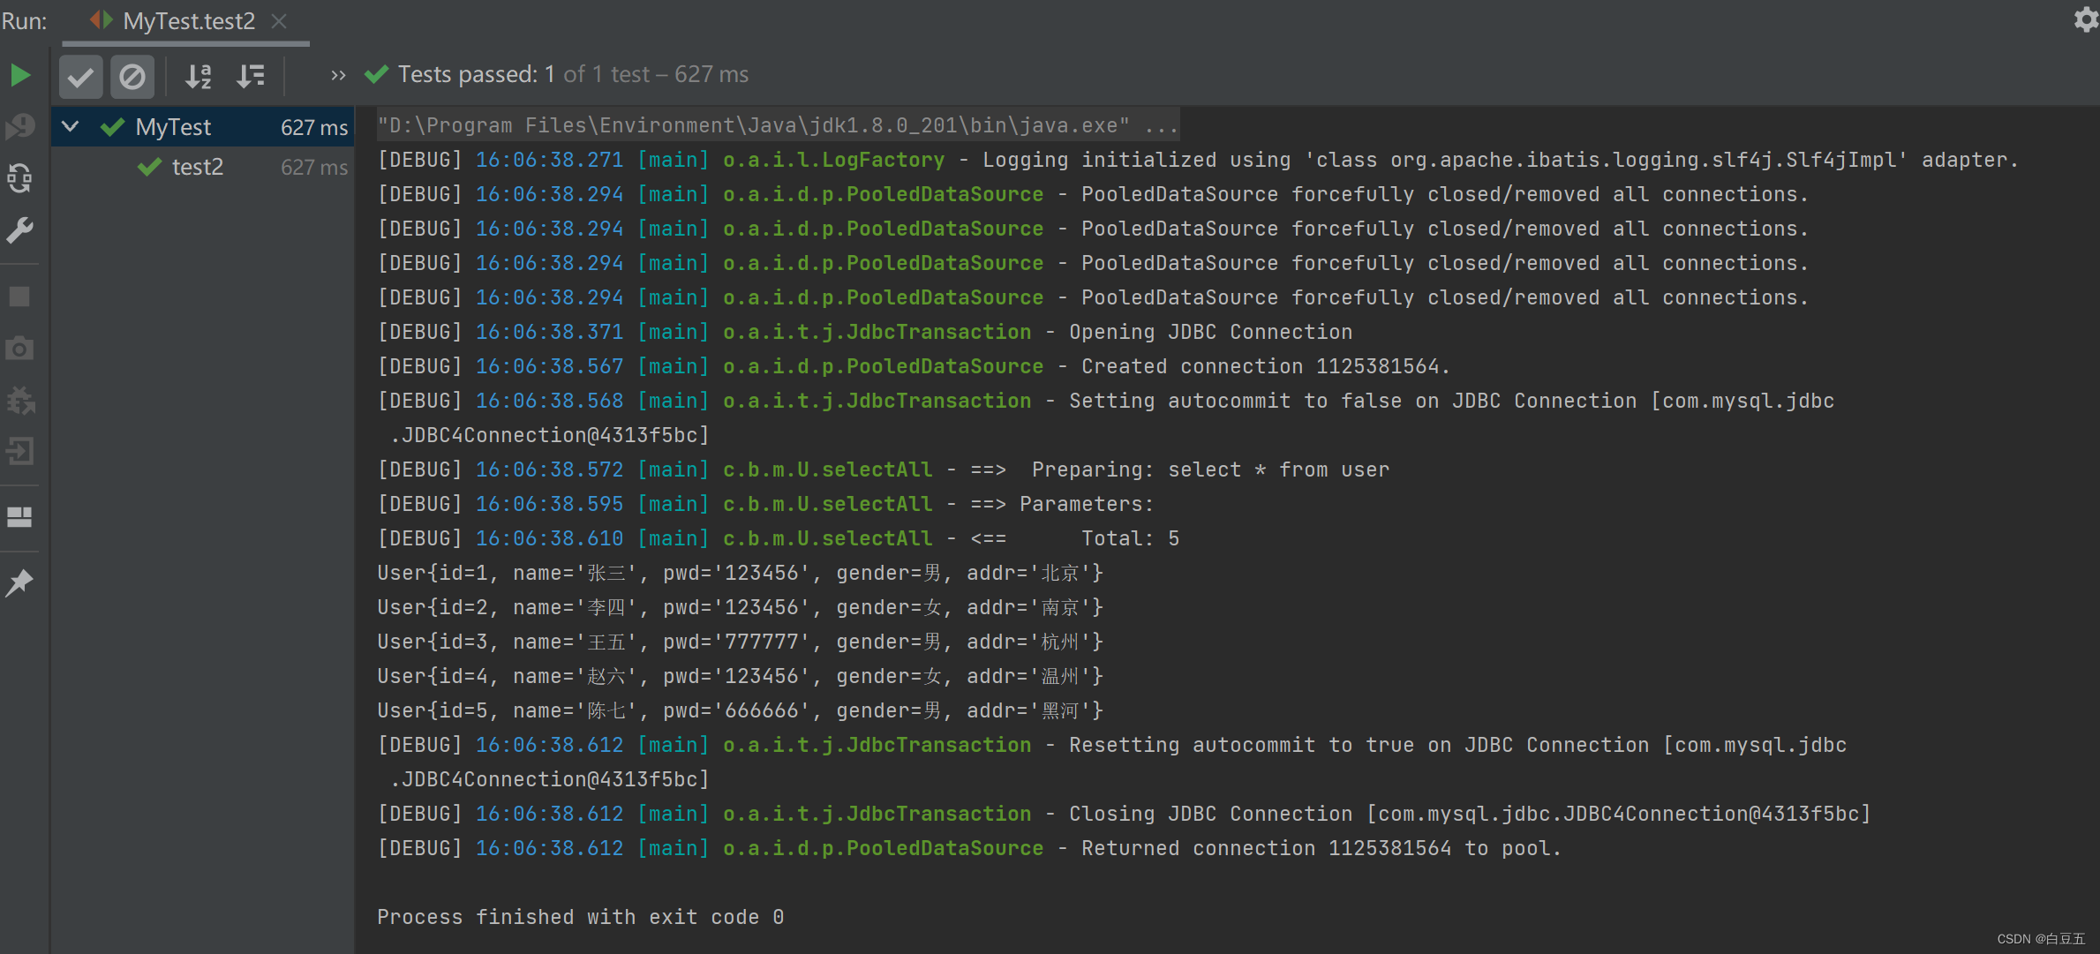Click the java.exe command line fold
Viewport: 2100px width, 954px height.
click(x=778, y=125)
